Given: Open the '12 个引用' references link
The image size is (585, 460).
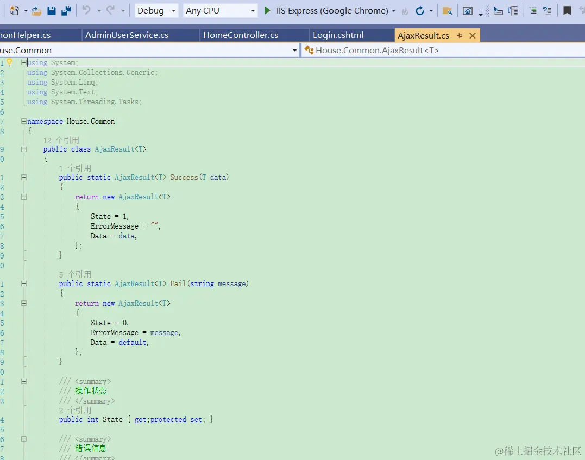Looking at the screenshot, I should coord(61,140).
